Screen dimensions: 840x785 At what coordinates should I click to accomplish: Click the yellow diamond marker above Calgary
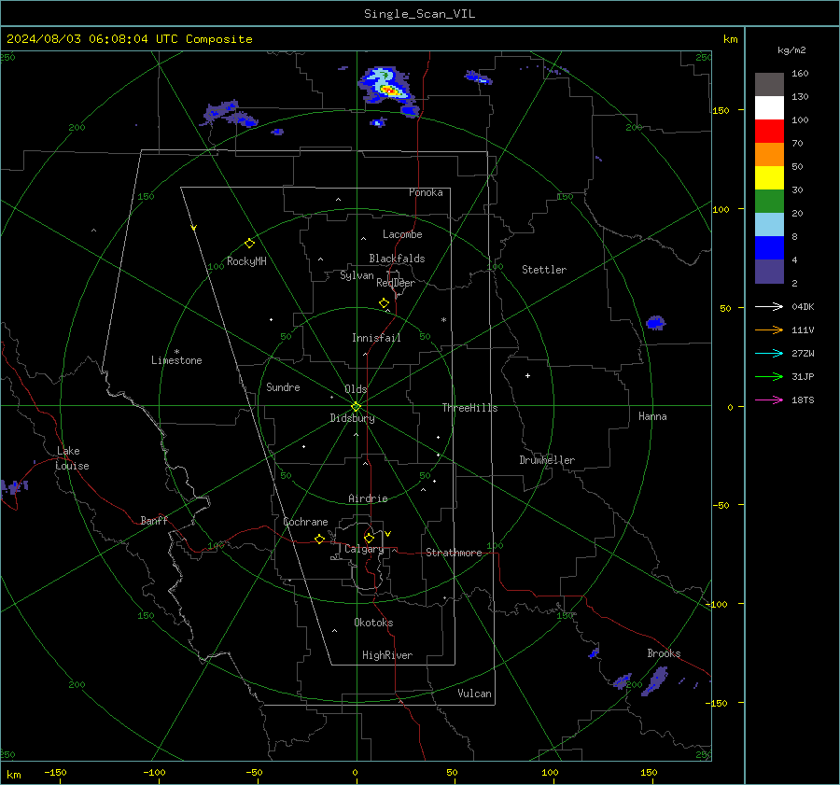pyautogui.click(x=369, y=538)
